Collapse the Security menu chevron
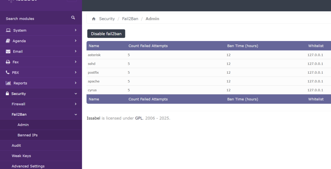Viewport: 331px width, 169px height. [76, 94]
